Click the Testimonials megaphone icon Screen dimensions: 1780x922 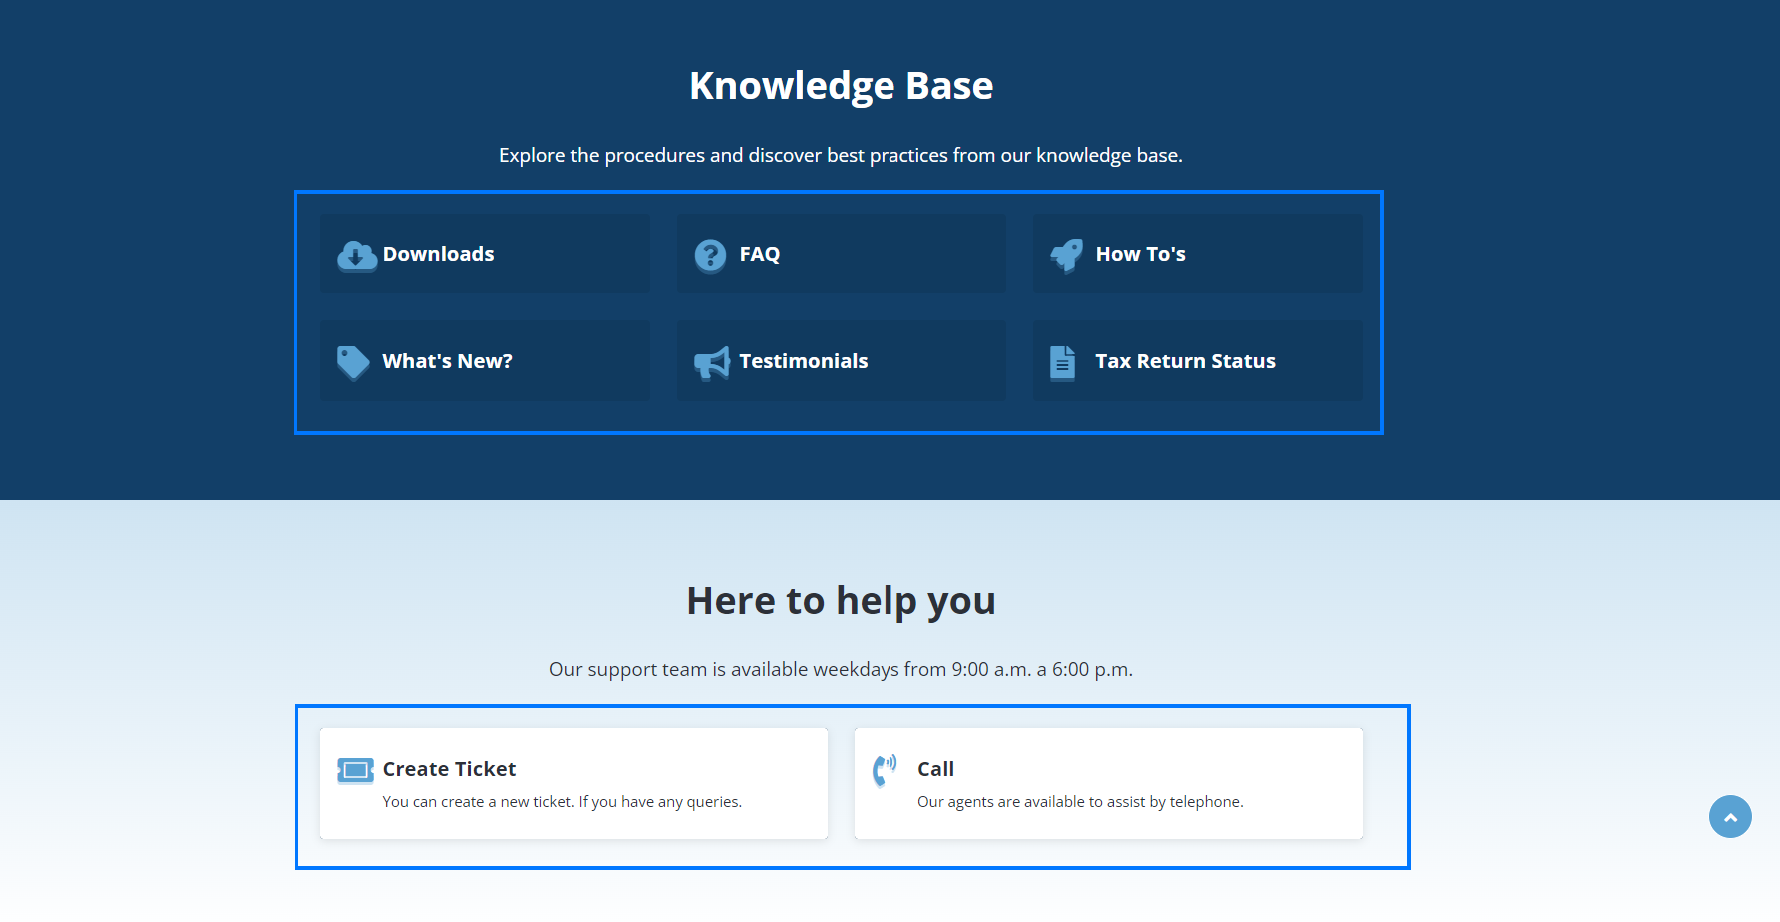[712, 363]
